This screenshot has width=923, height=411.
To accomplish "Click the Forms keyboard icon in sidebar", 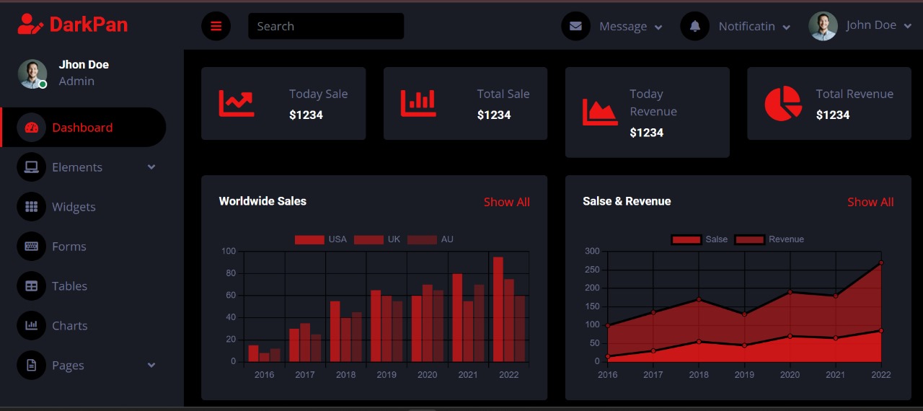I will point(31,247).
